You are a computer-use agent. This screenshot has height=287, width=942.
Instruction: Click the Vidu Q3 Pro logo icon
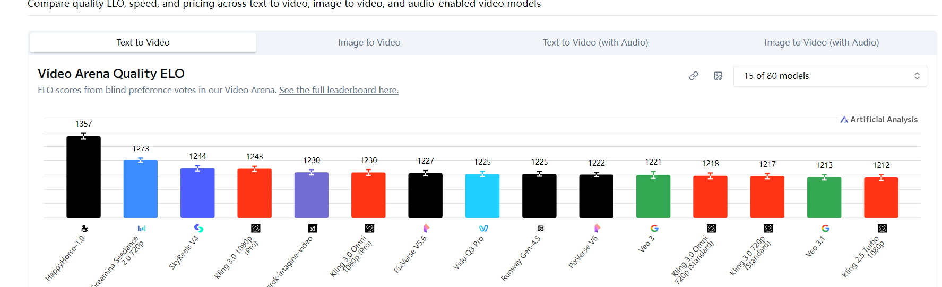pos(483,228)
